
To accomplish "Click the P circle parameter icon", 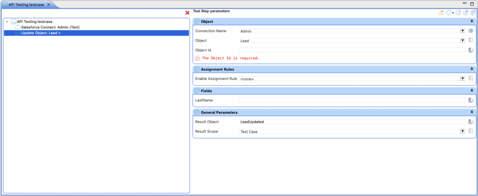I will (473, 13).
